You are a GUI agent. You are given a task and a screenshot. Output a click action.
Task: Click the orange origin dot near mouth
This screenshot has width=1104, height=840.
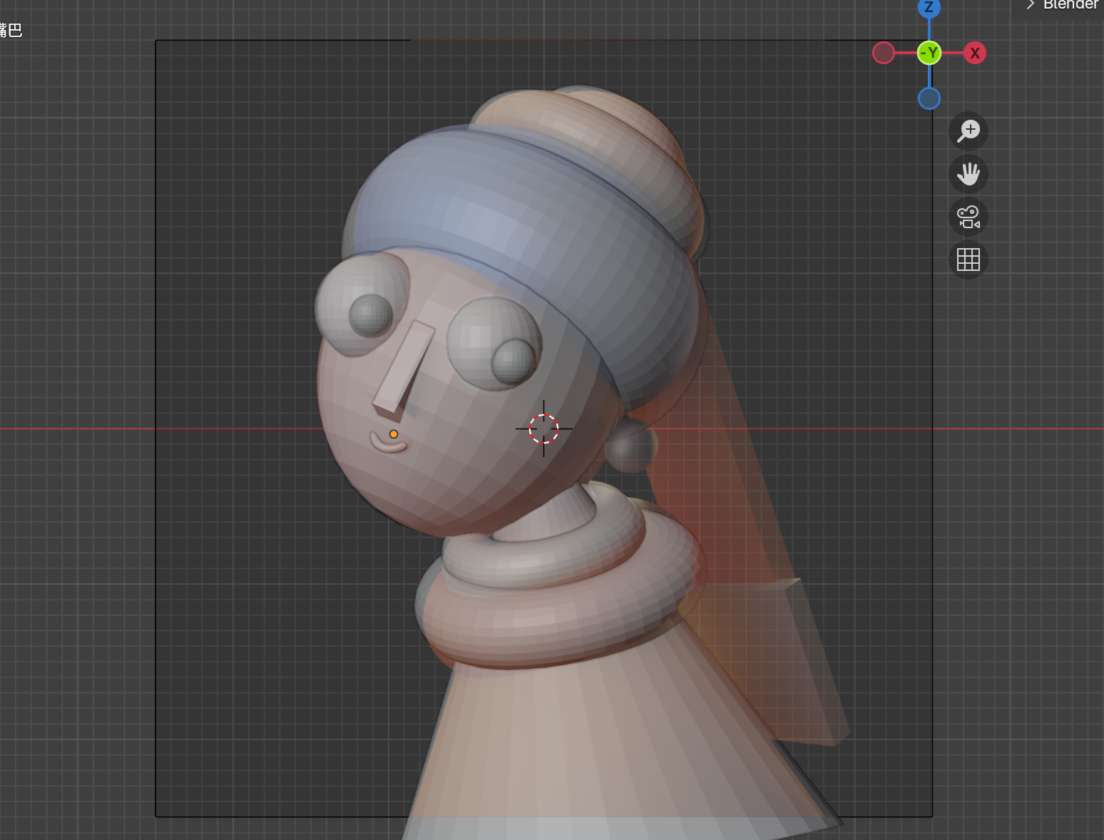coord(394,434)
